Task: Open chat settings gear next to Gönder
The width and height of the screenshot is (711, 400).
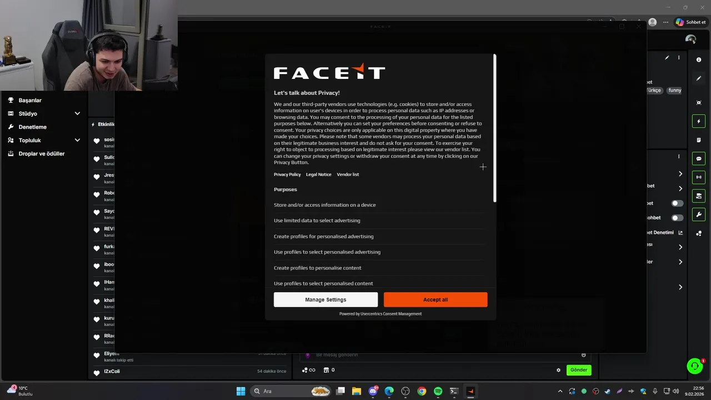Action: tap(558, 370)
